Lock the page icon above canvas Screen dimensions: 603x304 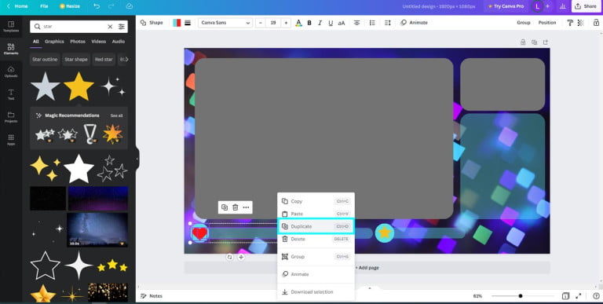[523, 42]
